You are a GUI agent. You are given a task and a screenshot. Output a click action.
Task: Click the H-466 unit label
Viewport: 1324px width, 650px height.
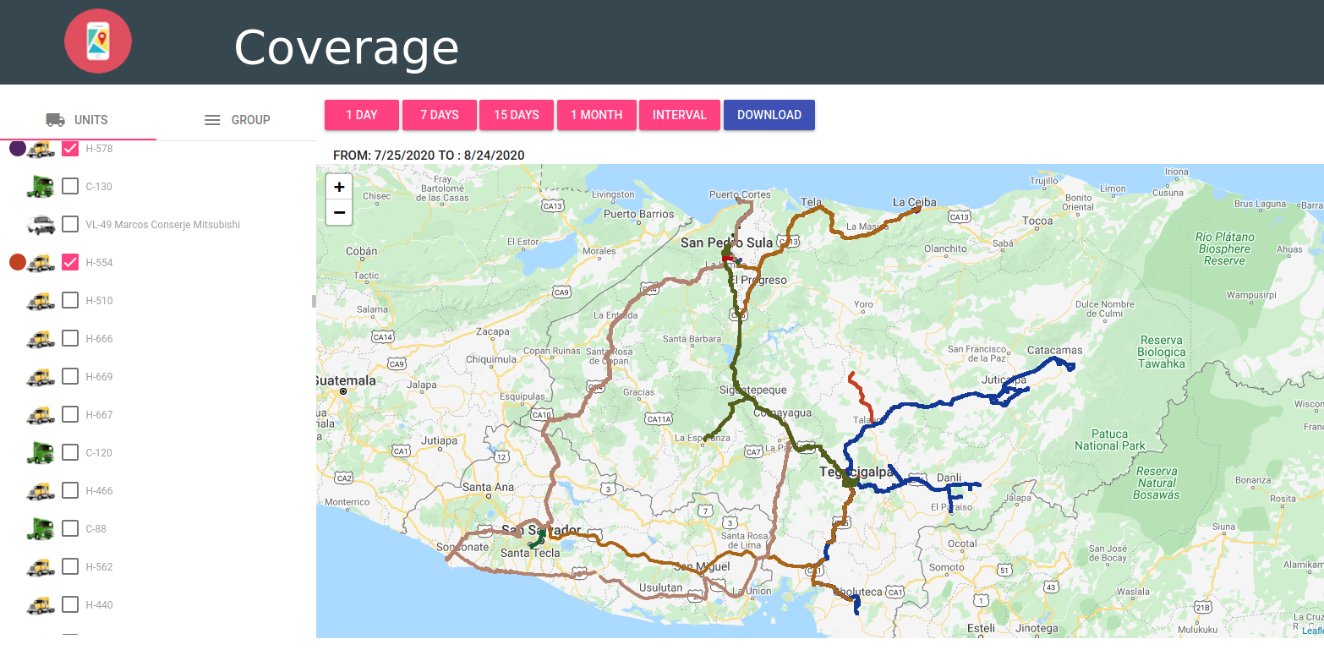(100, 491)
